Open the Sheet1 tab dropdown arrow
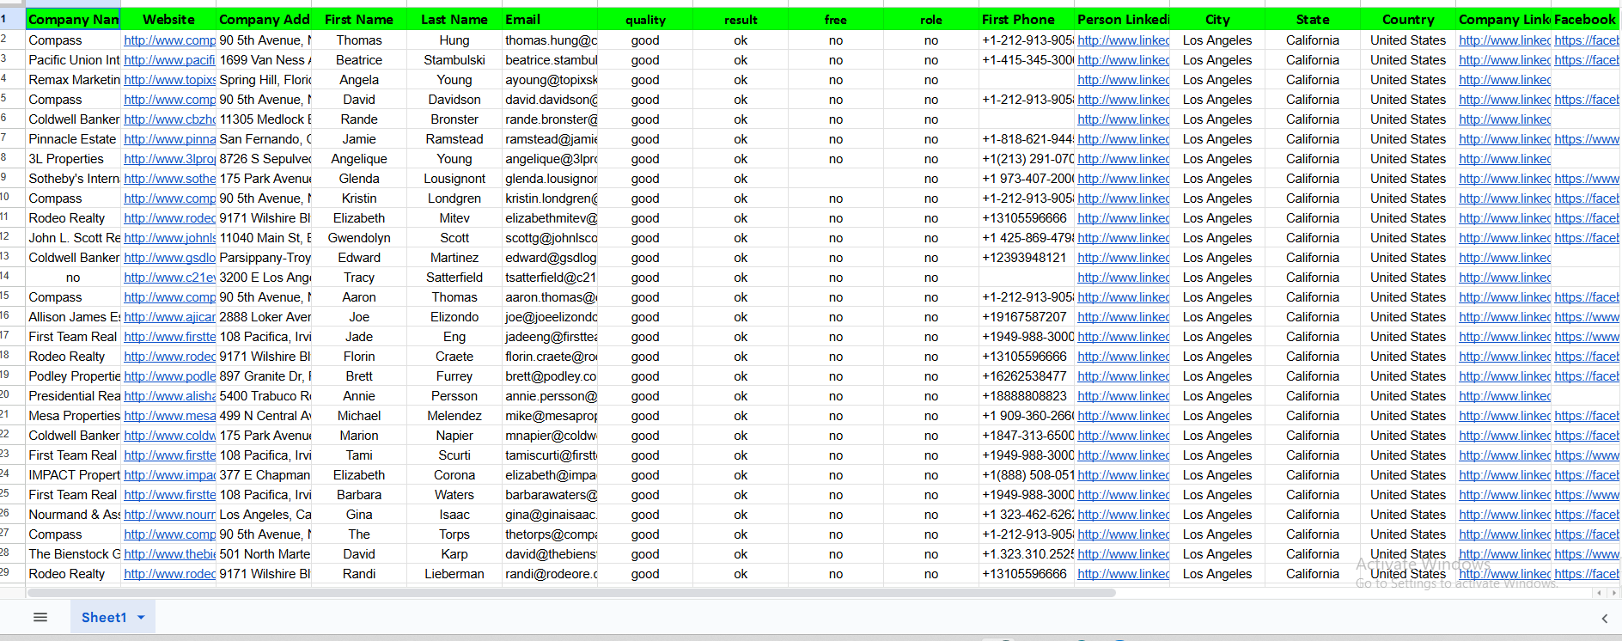Viewport: 1622px width, 641px height. coord(141,617)
